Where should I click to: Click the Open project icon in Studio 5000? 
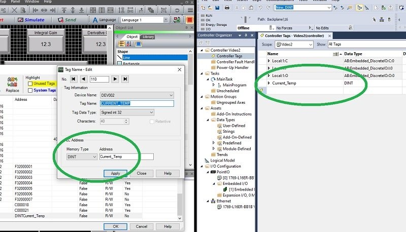[210, 8]
